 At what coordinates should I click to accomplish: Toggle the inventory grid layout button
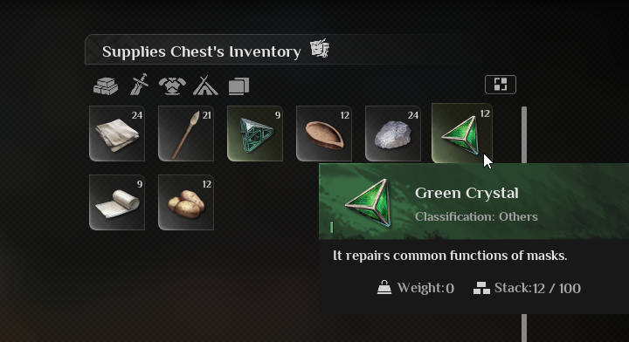[x=501, y=85]
